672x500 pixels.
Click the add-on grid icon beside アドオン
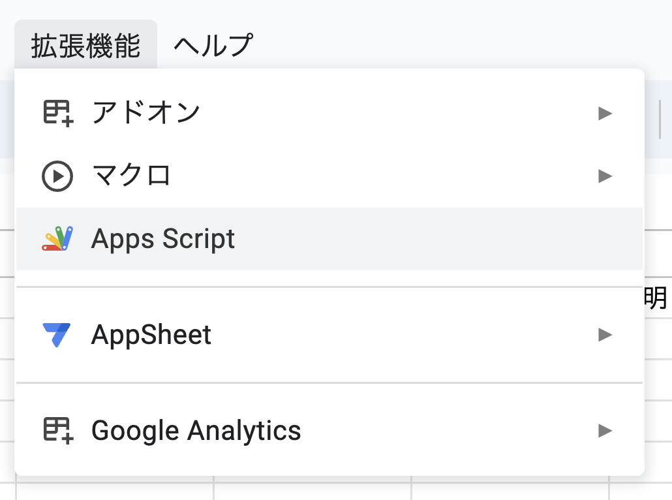[57, 113]
